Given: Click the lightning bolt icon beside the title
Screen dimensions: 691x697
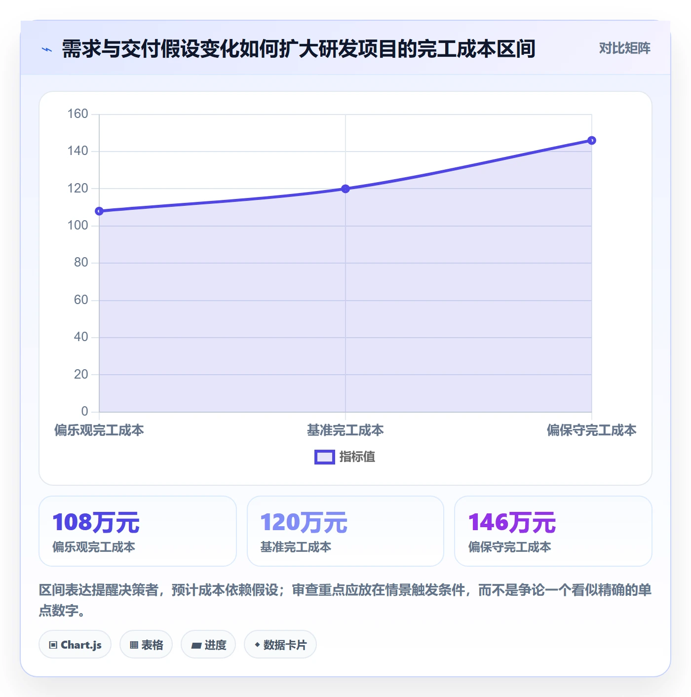Looking at the screenshot, I should click(x=47, y=49).
